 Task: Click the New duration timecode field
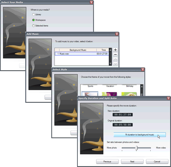coord(123,115)
